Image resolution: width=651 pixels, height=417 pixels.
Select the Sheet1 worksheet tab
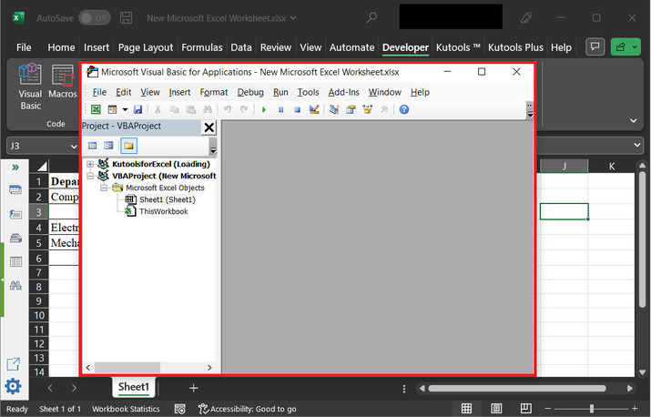(x=134, y=387)
